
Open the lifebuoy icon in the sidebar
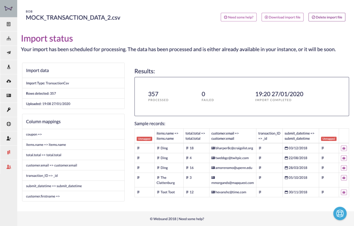coord(8,124)
